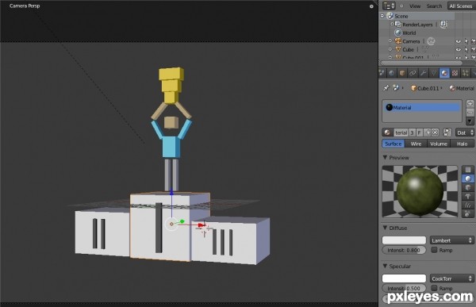This screenshot has height=307, width=476.
Task: Toggle viewport visibility of Camera
Action: [x=459, y=41]
